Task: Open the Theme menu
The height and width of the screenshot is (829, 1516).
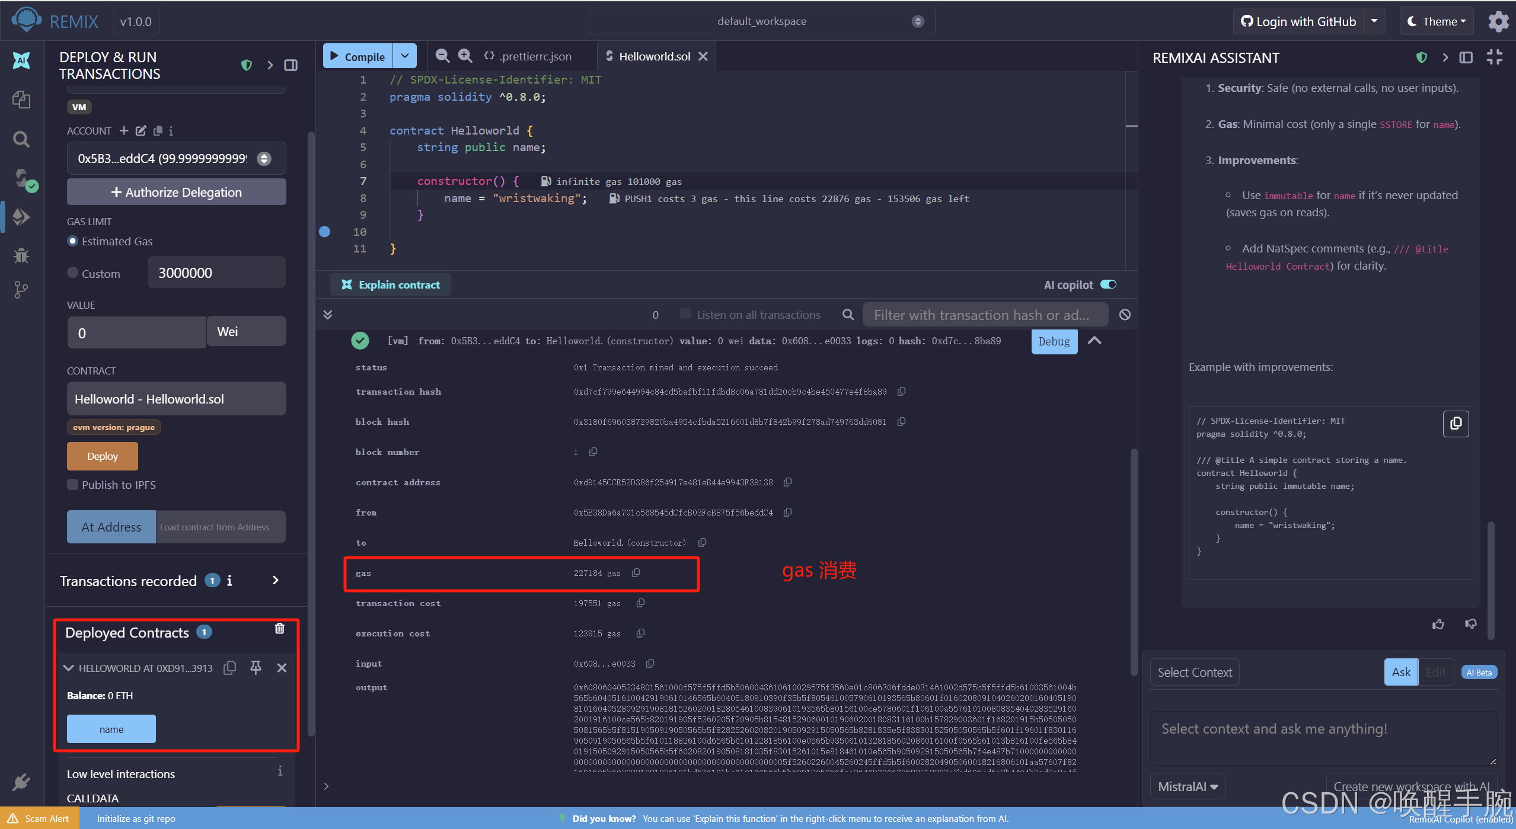Action: pos(1437,22)
